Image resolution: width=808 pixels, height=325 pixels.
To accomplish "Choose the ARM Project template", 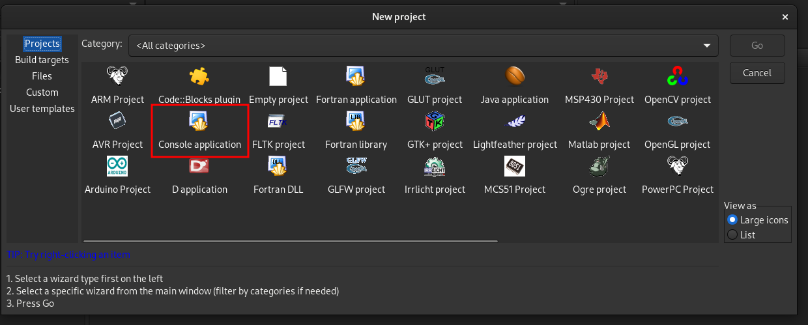I will coord(117,77).
